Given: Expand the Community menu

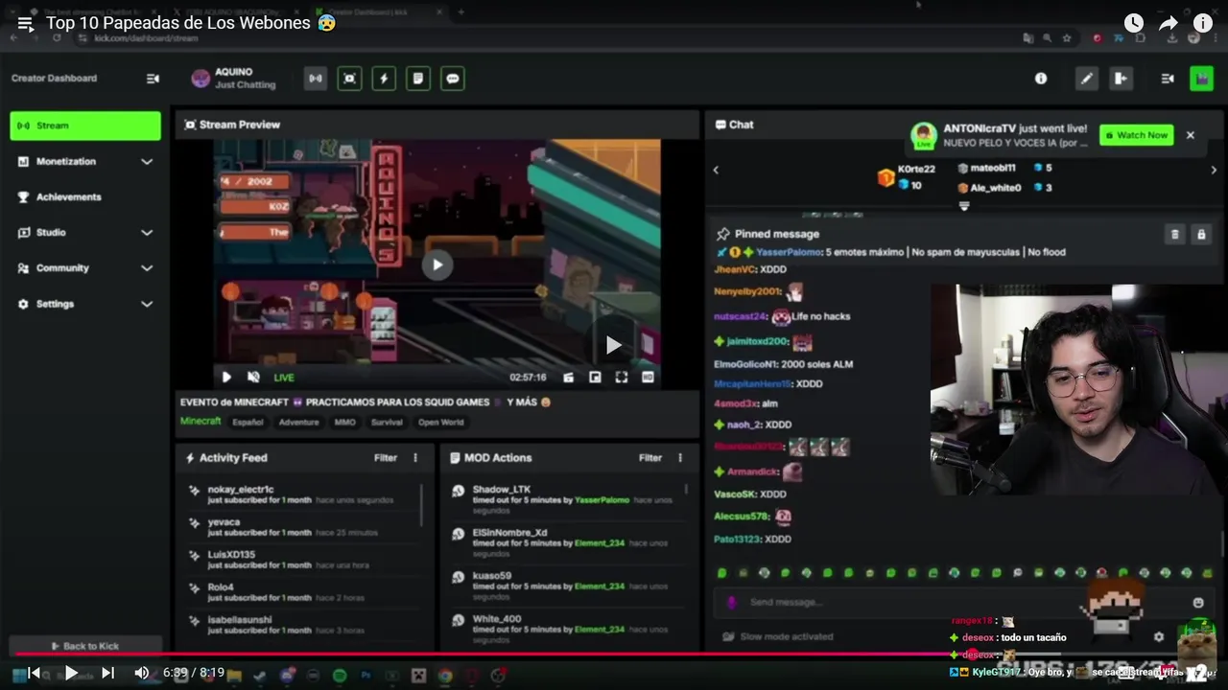Looking at the screenshot, I should click(x=85, y=267).
